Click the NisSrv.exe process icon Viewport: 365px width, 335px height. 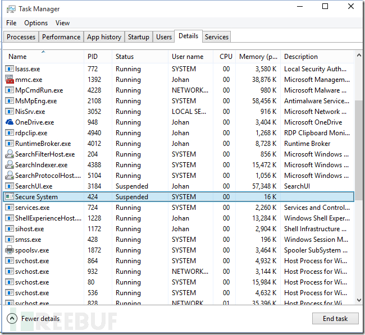[x=10, y=112]
